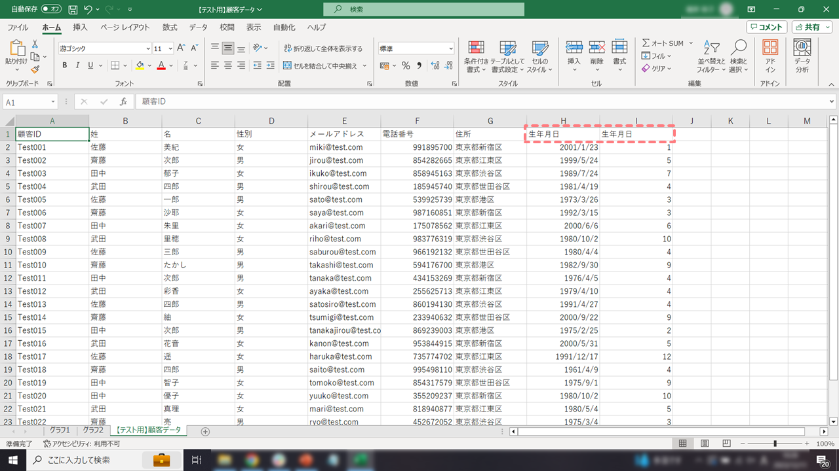Screen dimensions: 839x471
Task: Open Format as Table menu
Action: coord(507,57)
